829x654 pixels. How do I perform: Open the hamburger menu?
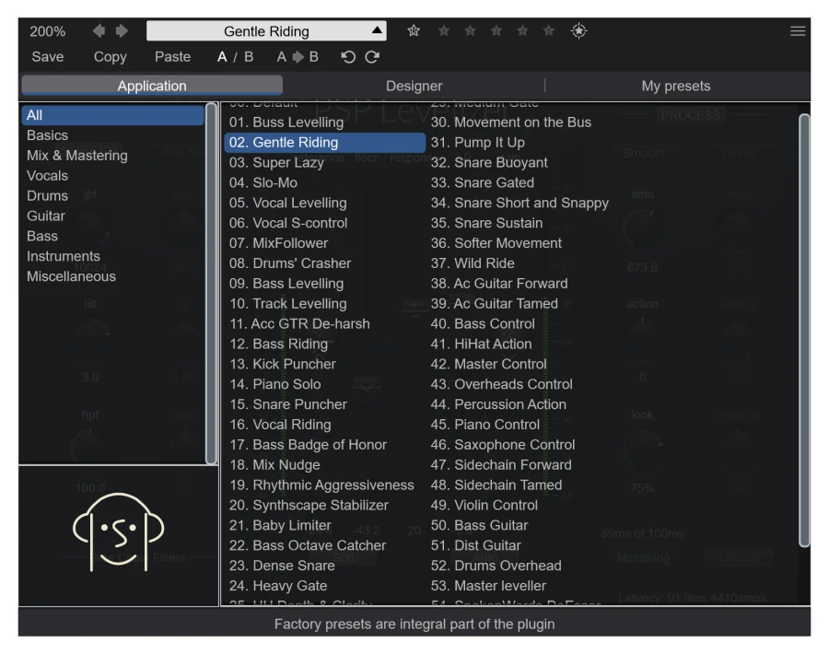[x=798, y=31]
